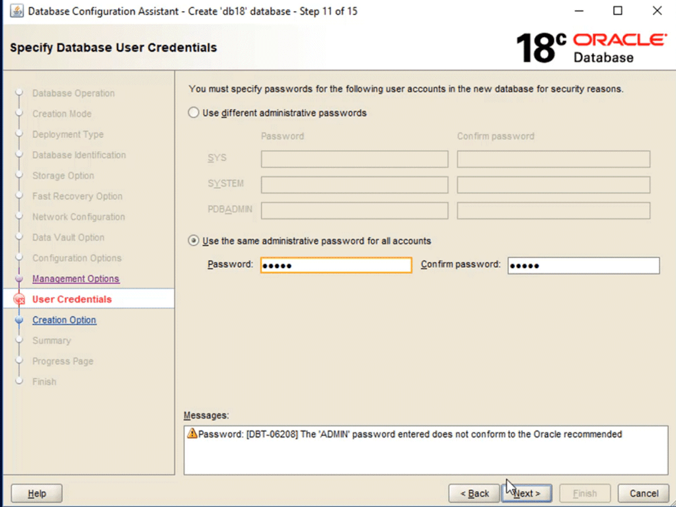
Task: Click the Cancel button
Action: 644,493
